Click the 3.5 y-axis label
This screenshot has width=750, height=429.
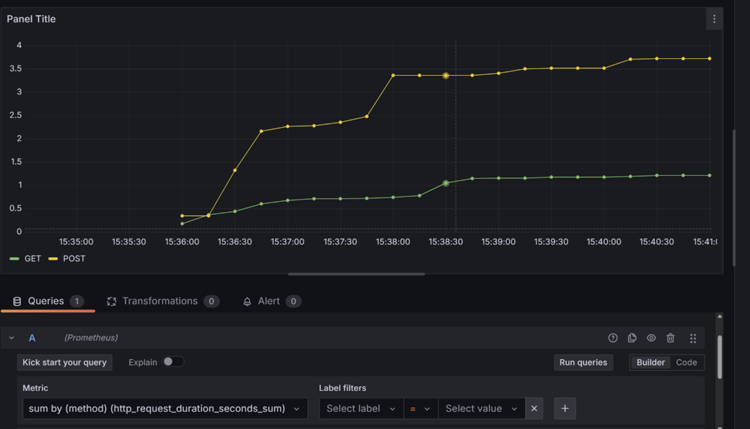click(16, 69)
